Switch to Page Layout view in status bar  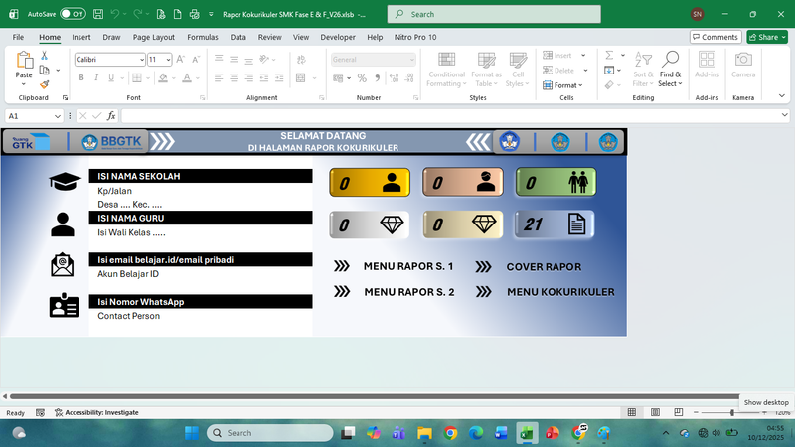[655, 412]
